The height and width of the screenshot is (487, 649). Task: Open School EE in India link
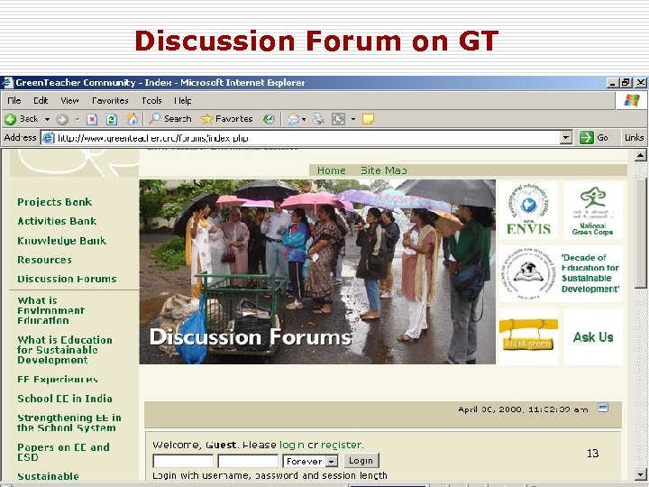pyautogui.click(x=65, y=399)
